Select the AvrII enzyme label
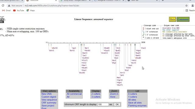195x109 pixels. tap(122, 73)
